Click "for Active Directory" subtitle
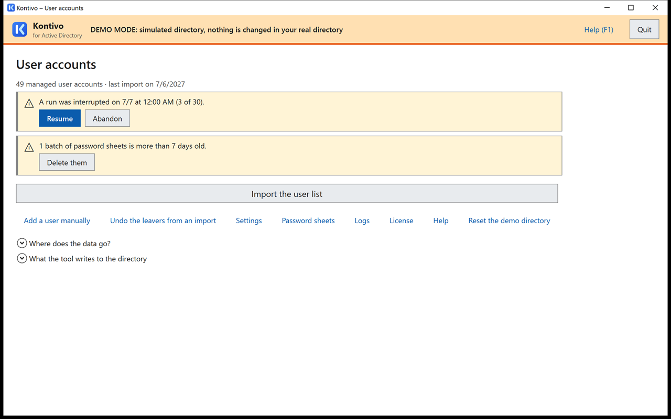 [58, 36]
